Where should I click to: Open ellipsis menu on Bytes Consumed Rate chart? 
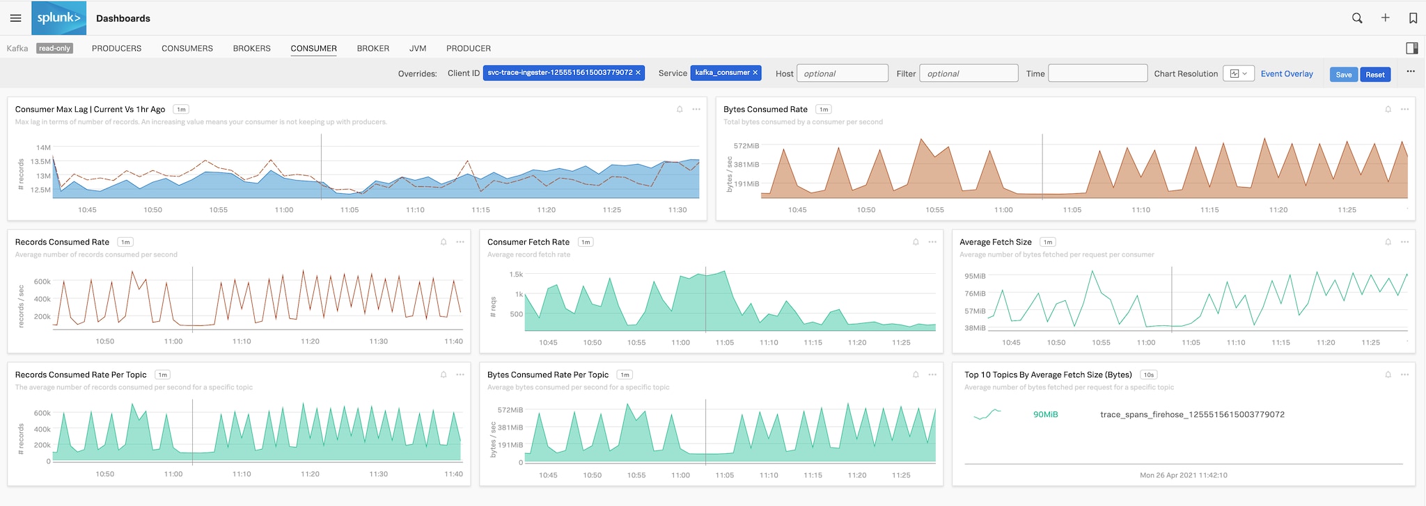[1404, 109]
